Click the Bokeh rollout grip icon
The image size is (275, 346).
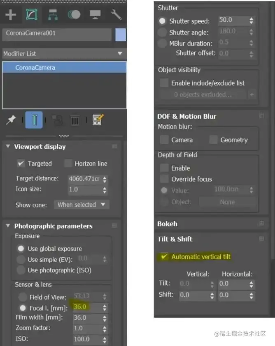point(261,223)
